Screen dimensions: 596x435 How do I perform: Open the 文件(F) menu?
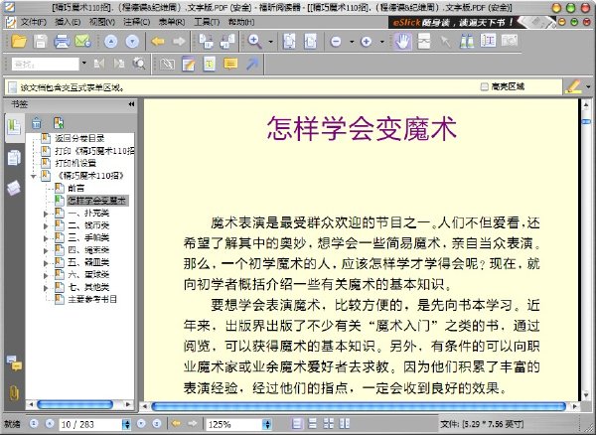[34, 22]
